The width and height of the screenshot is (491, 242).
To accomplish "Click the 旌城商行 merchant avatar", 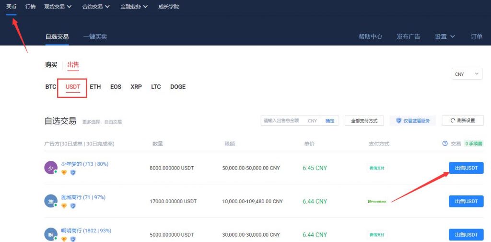I will [x=51, y=201].
